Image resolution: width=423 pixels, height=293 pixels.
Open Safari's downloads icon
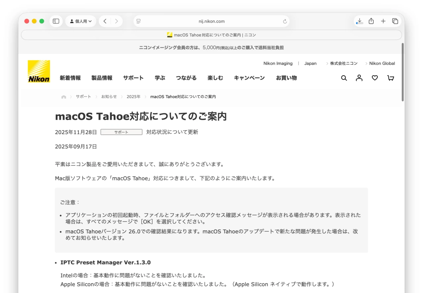point(359,21)
